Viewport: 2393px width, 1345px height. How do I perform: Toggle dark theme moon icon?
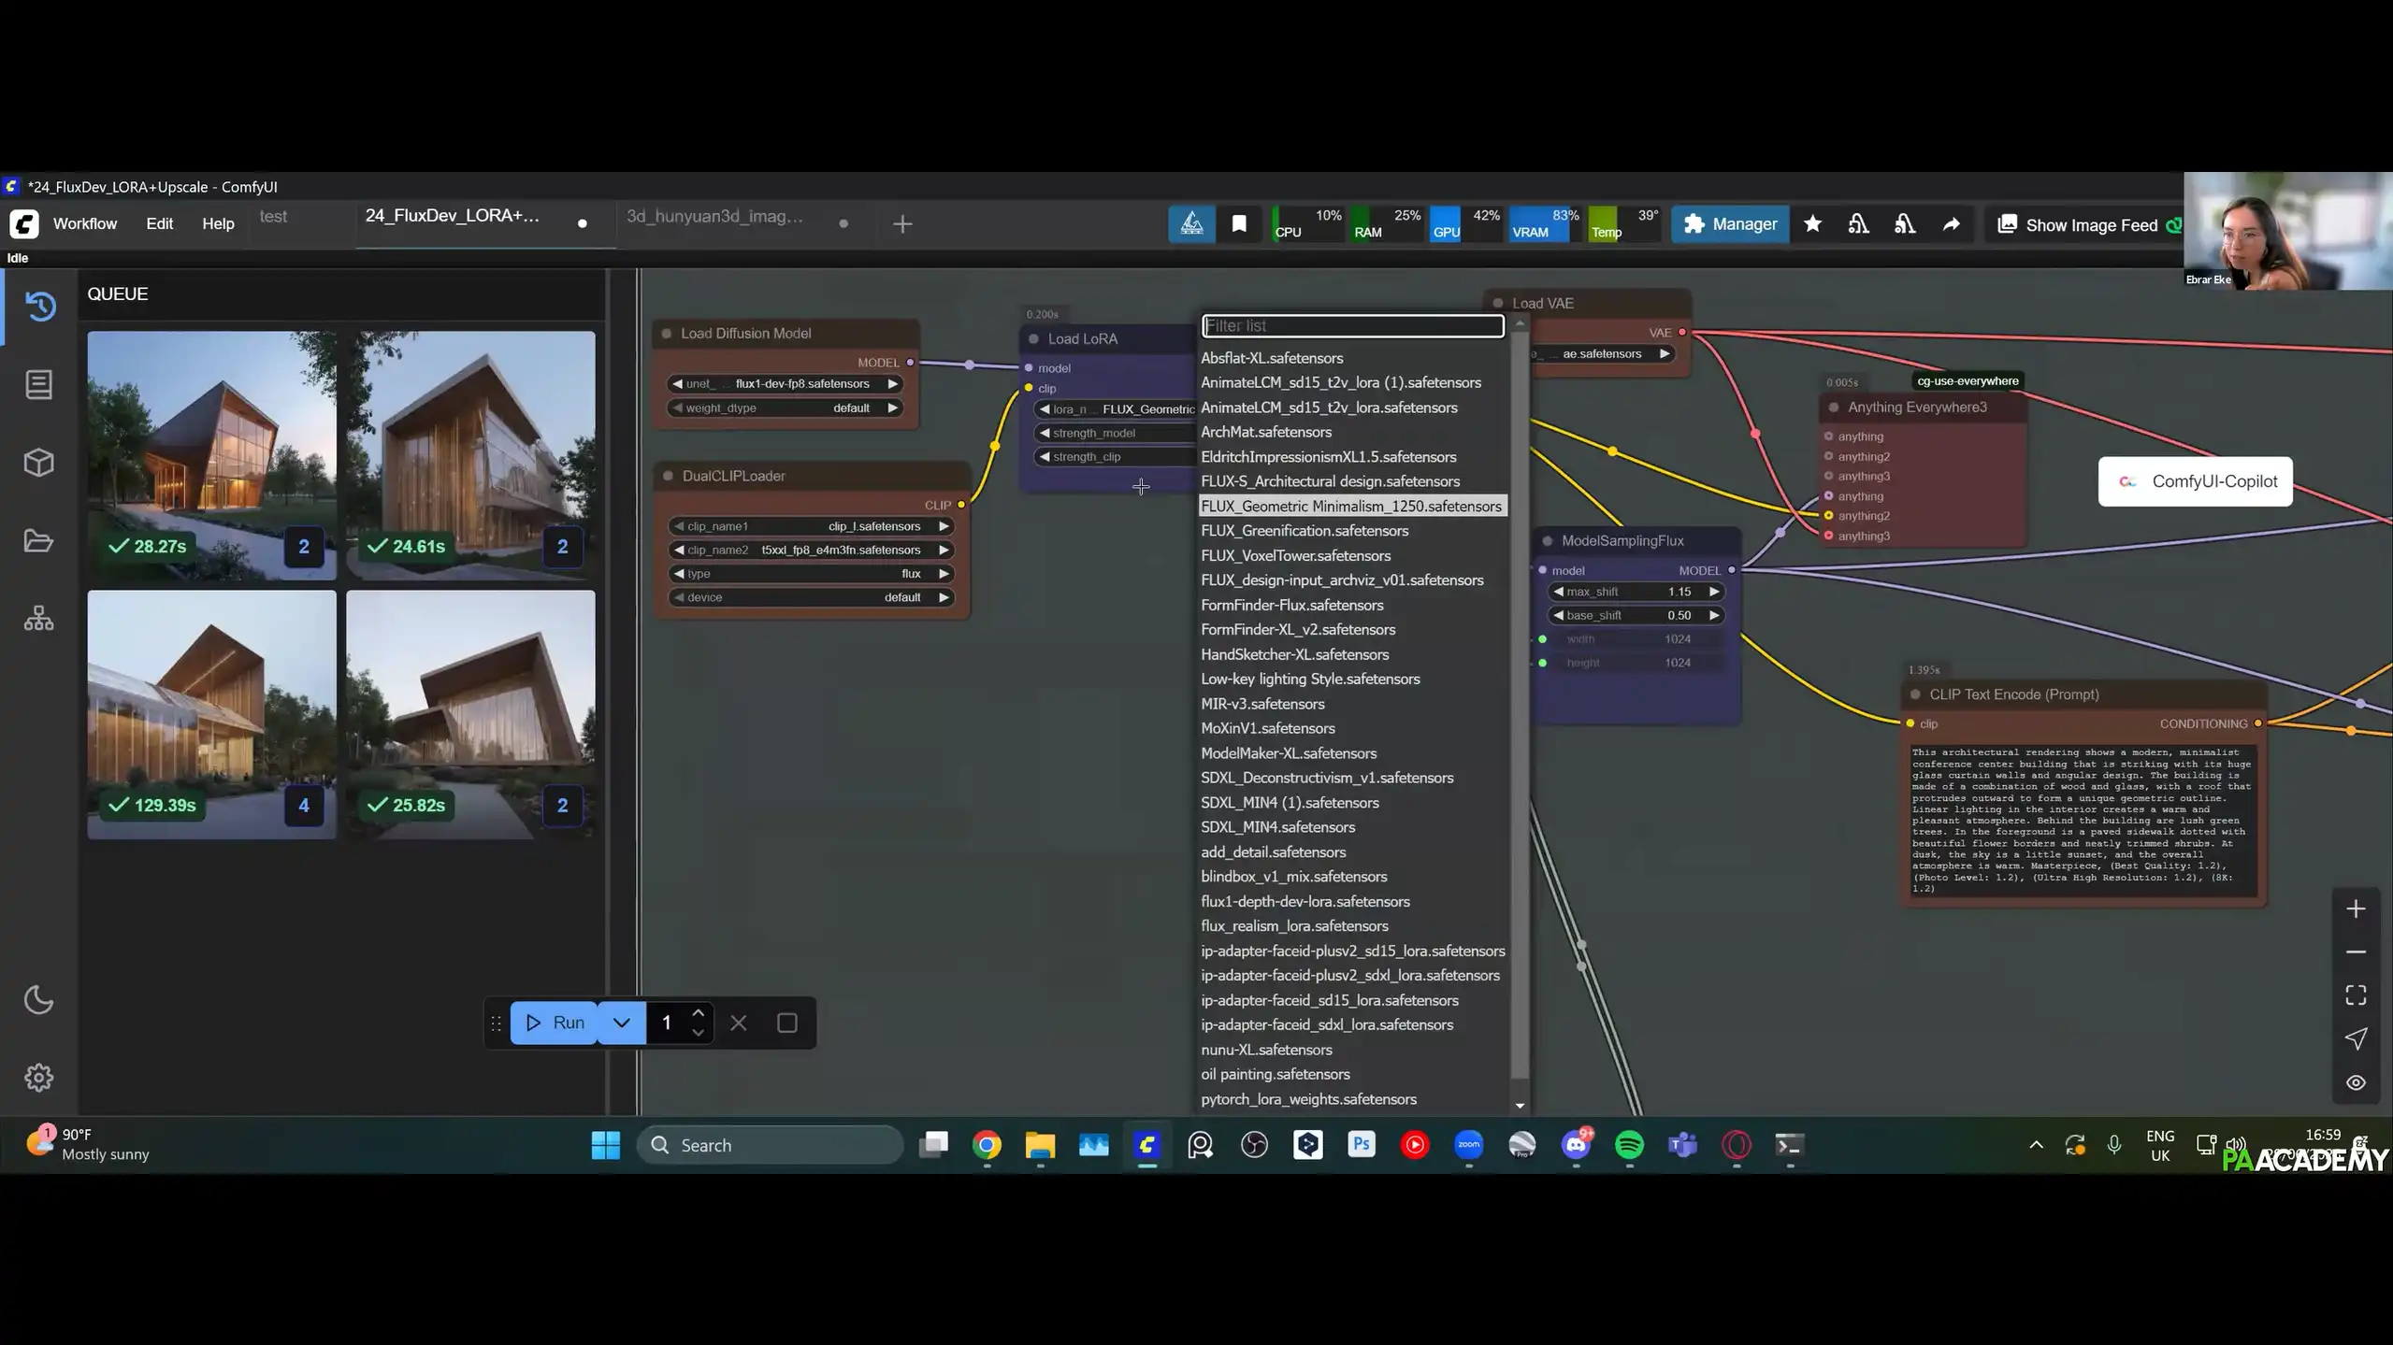pos(39,1000)
